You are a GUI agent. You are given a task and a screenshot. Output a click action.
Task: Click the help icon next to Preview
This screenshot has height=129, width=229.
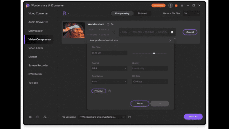point(109,91)
